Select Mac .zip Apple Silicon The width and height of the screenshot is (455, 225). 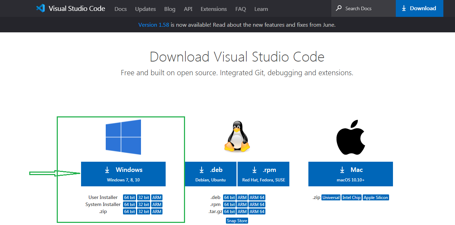[x=376, y=198]
